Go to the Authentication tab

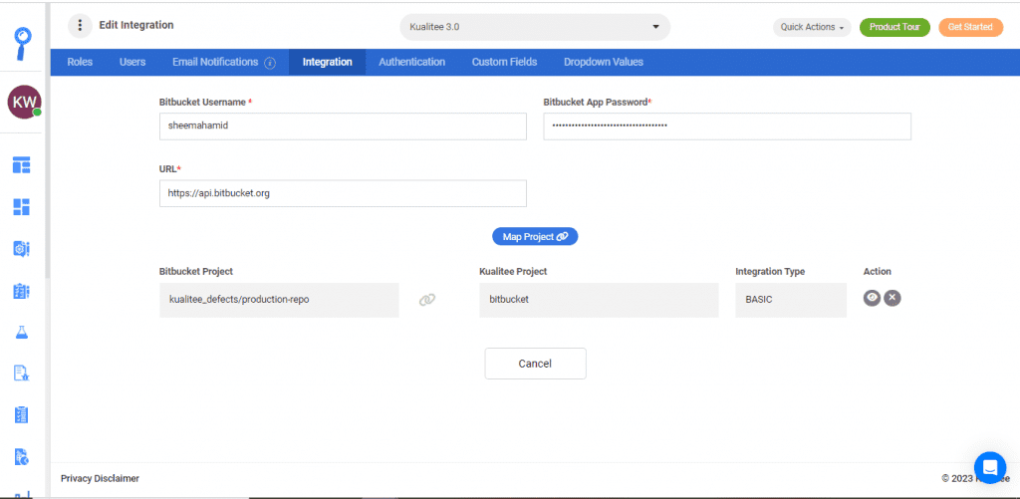(411, 63)
